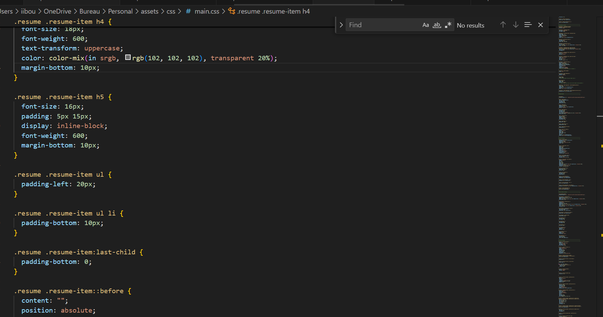The image size is (603, 317).
Task: Go to next match arrow
Action: click(516, 25)
